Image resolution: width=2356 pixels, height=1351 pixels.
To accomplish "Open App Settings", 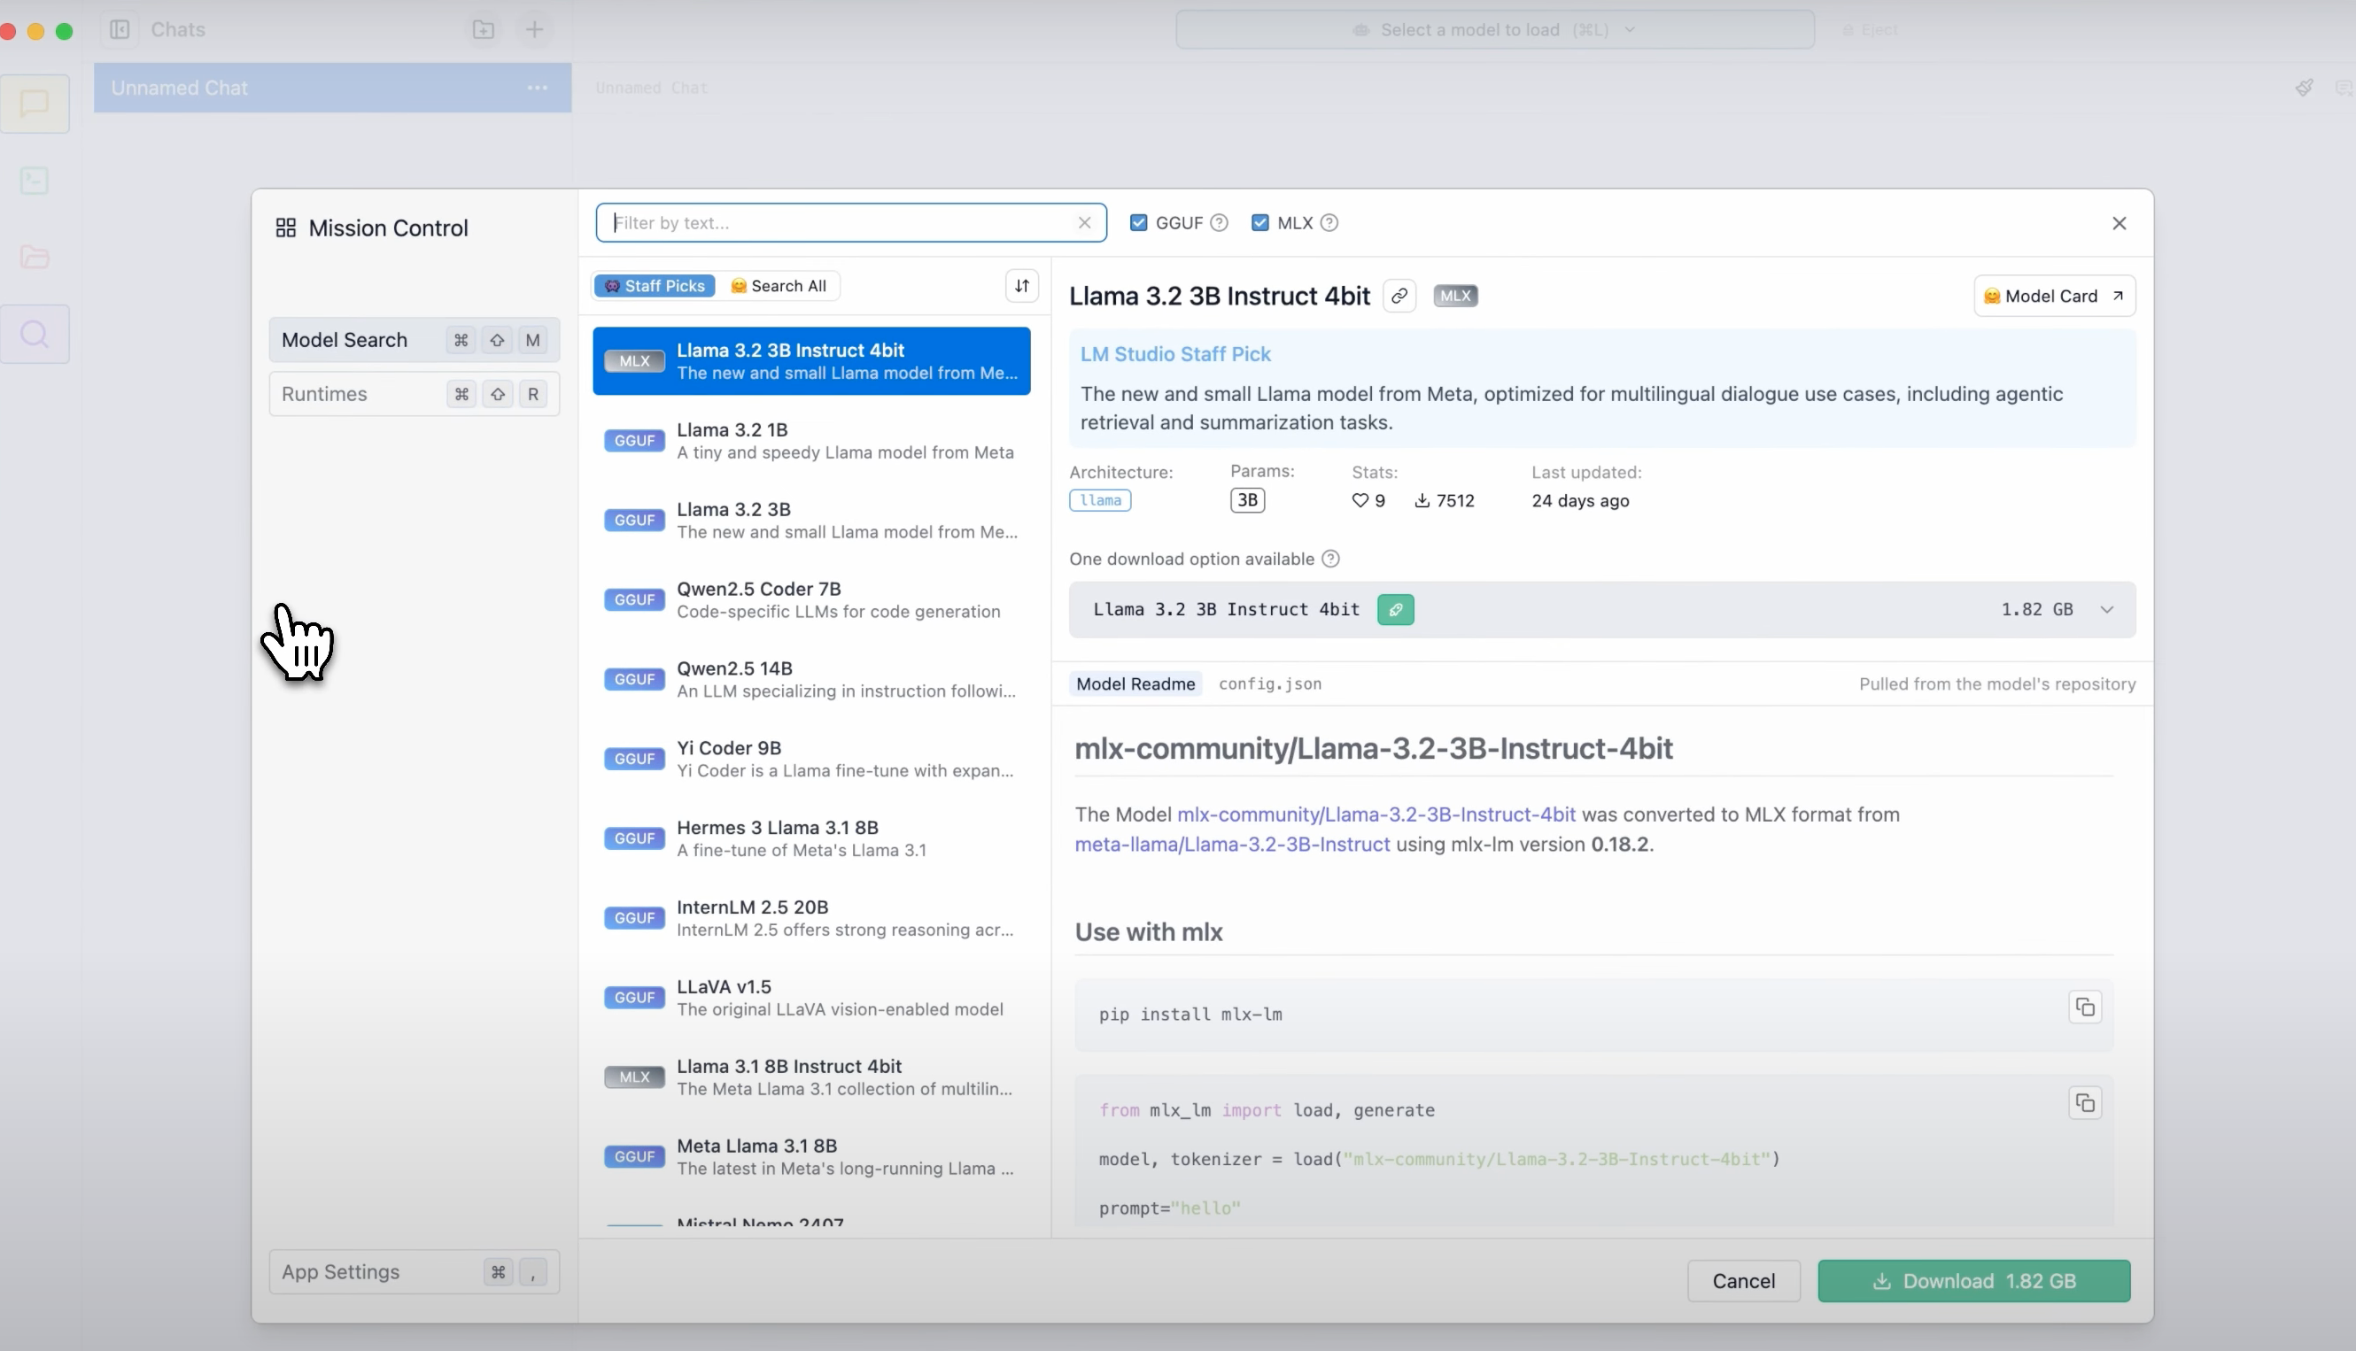I will [414, 1271].
